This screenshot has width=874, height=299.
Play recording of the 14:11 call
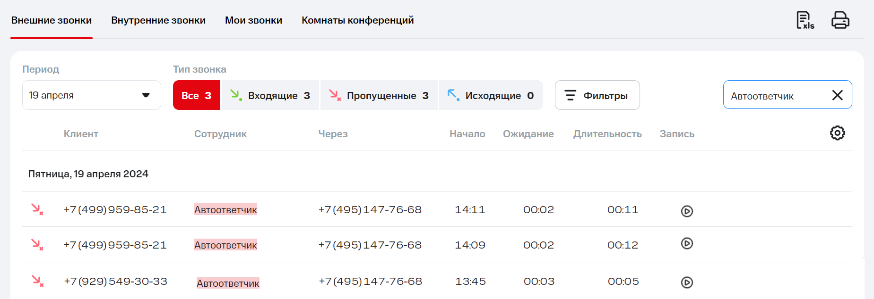click(x=687, y=211)
